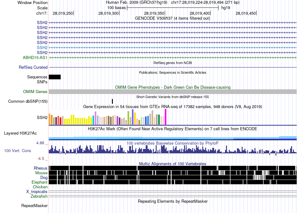Click the Layered H3K27Ac label

tap(20, 133)
